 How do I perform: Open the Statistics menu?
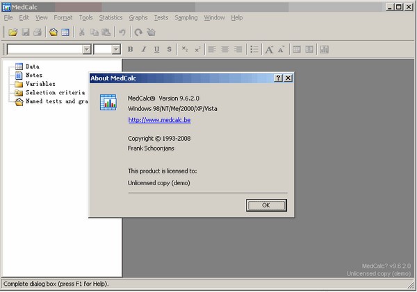[x=111, y=17]
